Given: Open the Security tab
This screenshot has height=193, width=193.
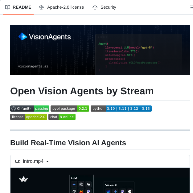Looking at the screenshot, I should 104,7.
